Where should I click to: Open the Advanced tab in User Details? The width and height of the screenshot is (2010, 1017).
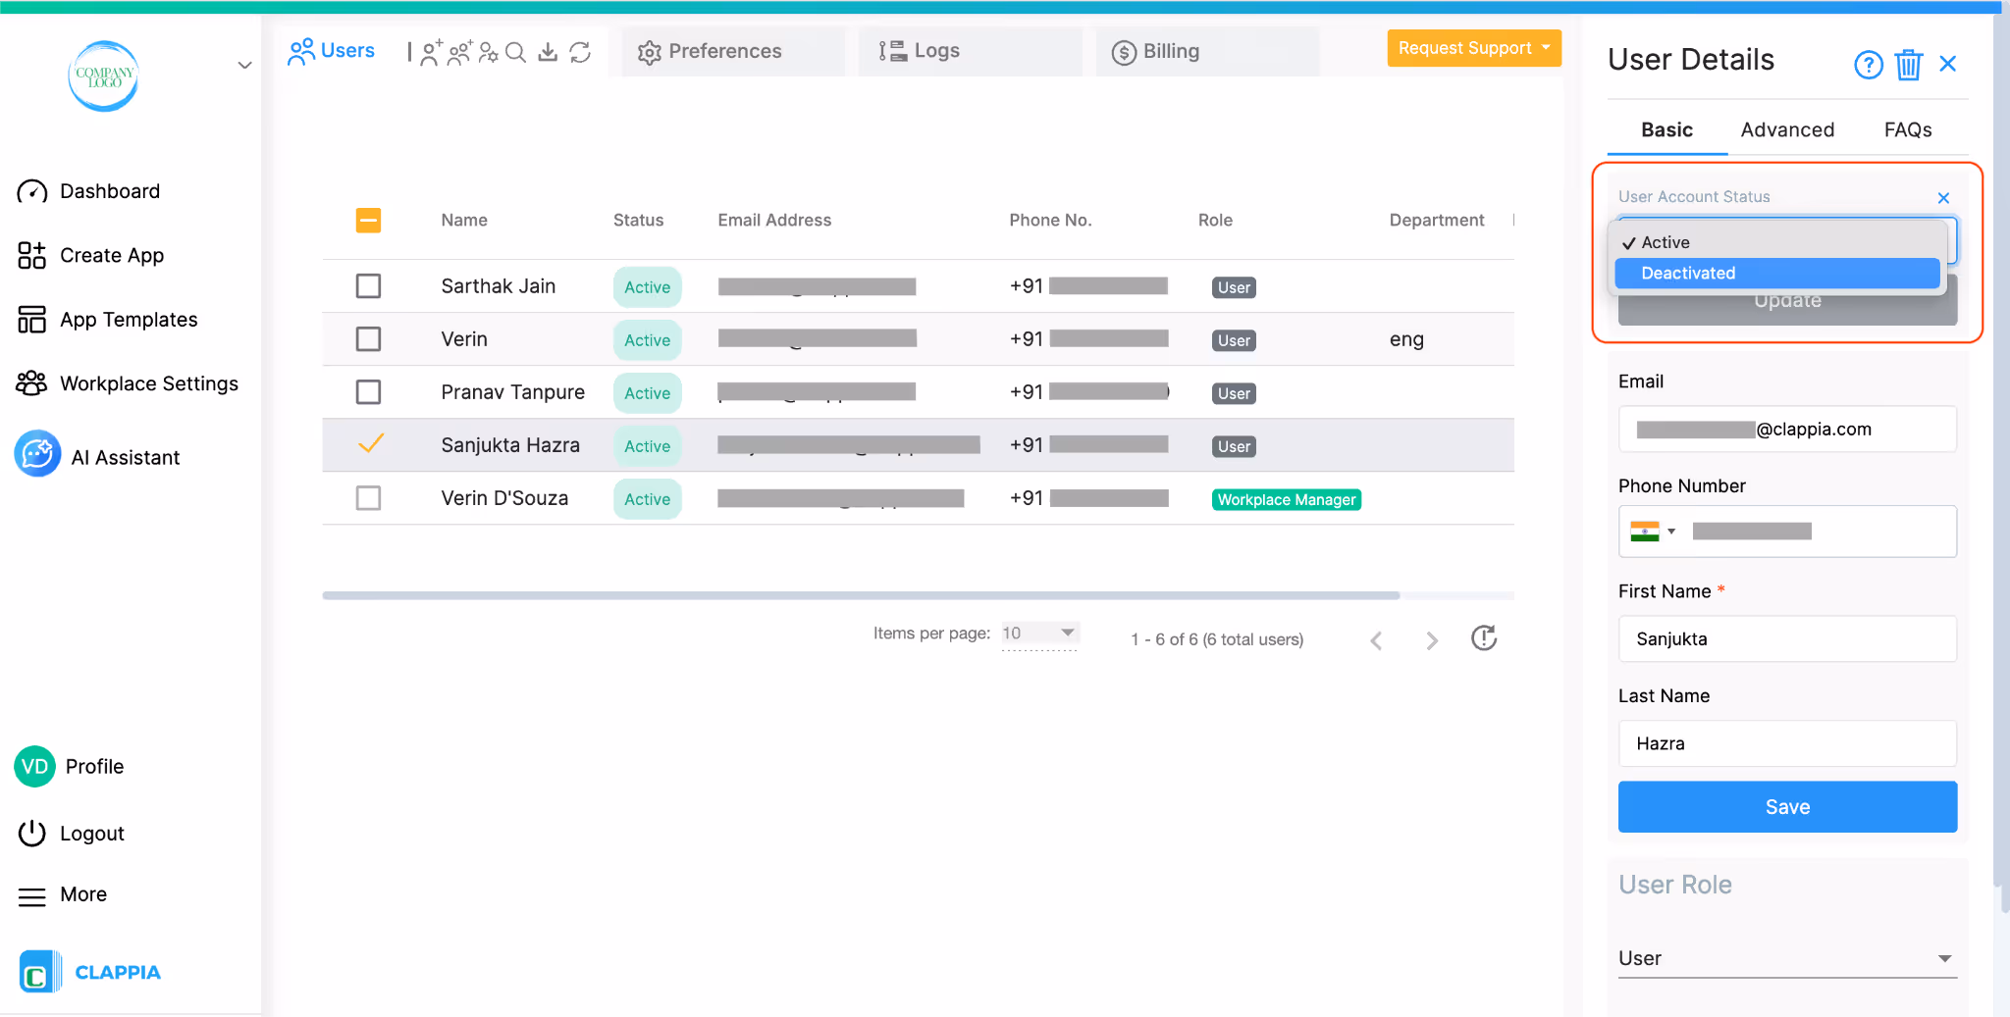click(1787, 130)
